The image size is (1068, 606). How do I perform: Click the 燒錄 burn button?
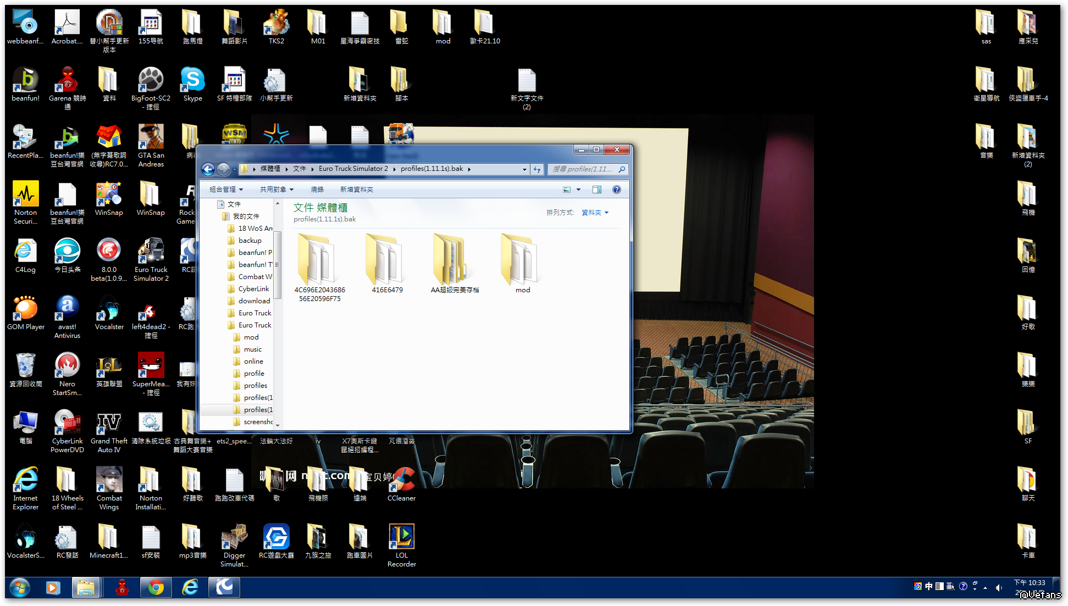pyautogui.click(x=317, y=190)
